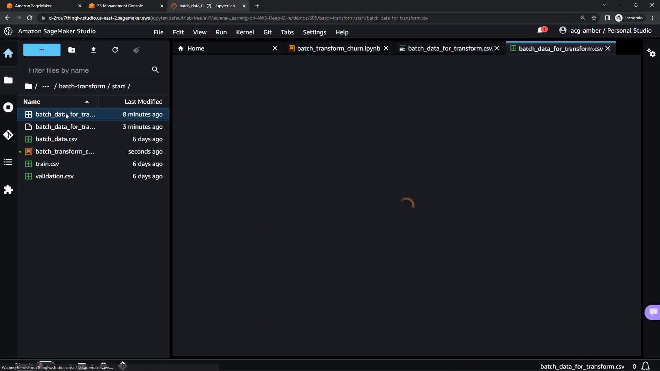Expand the collapsed breadcrumb ellipsis
Image resolution: width=660 pixels, height=371 pixels.
[46, 87]
